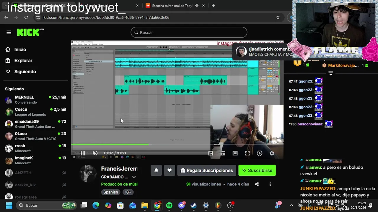Open the Kick hamburger sidebar menu
The image size is (378, 212).
click(9, 32)
